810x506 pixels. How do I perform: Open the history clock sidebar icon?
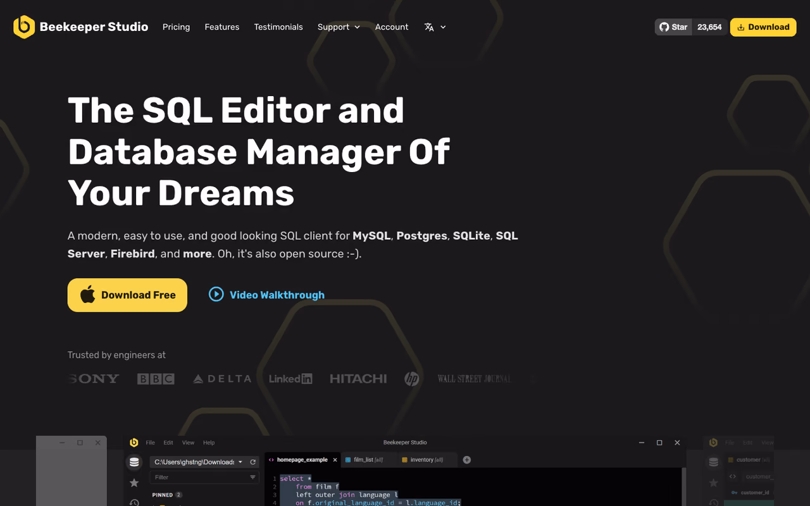pyautogui.click(x=134, y=502)
